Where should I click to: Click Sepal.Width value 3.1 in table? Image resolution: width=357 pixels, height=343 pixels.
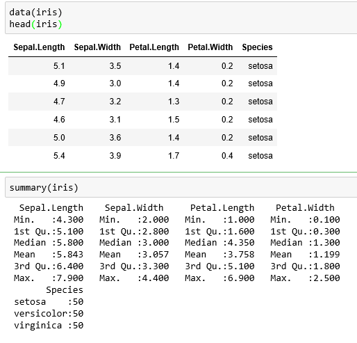[115, 120]
